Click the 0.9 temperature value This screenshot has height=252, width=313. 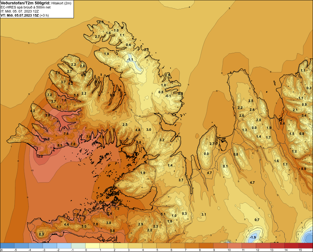click(304, 105)
